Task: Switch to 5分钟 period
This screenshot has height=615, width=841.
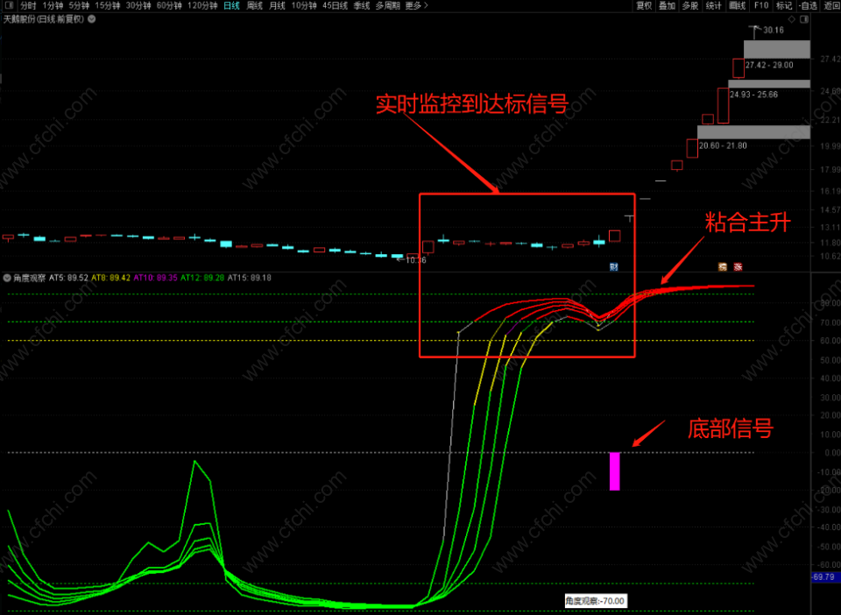Action: 79,5
